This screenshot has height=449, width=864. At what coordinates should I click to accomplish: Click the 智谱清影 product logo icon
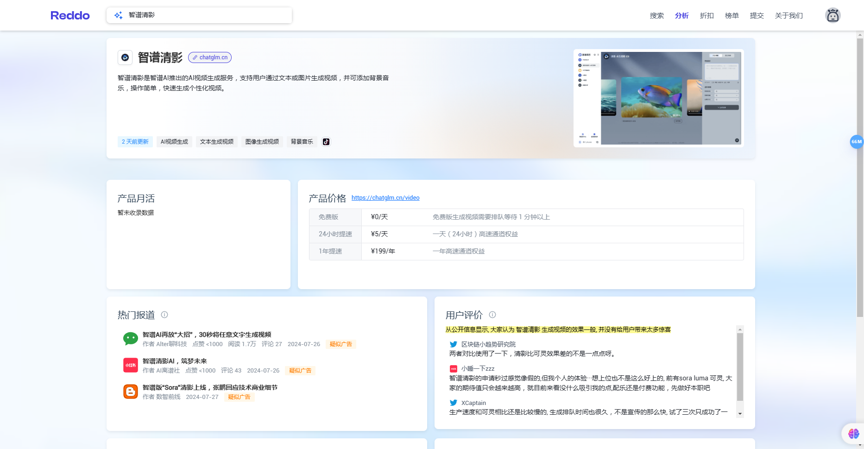pos(125,57)
